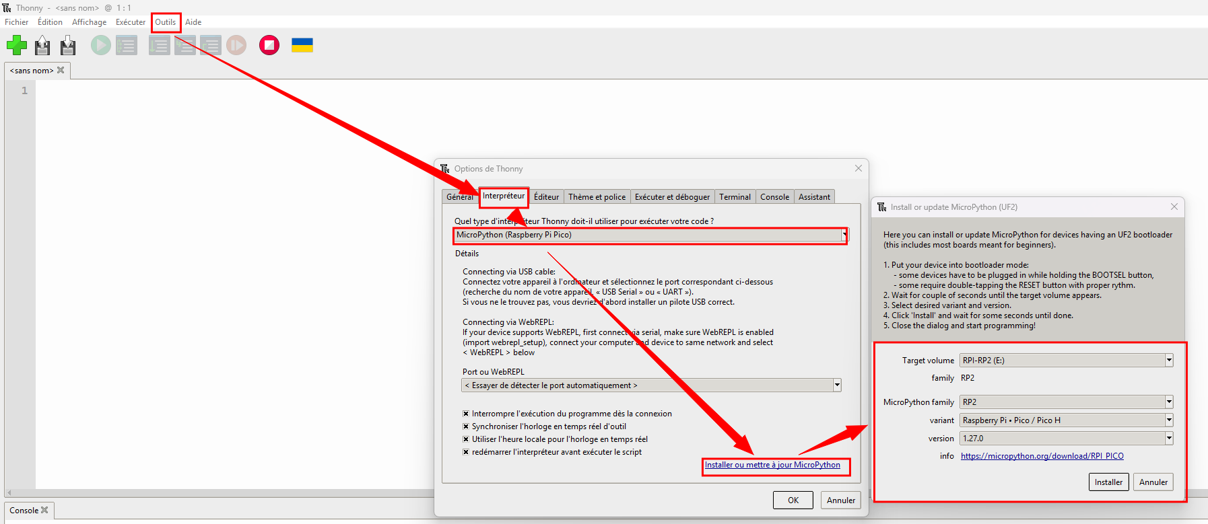Close the <sans nom> editor tab

click(x=61, y=70)
